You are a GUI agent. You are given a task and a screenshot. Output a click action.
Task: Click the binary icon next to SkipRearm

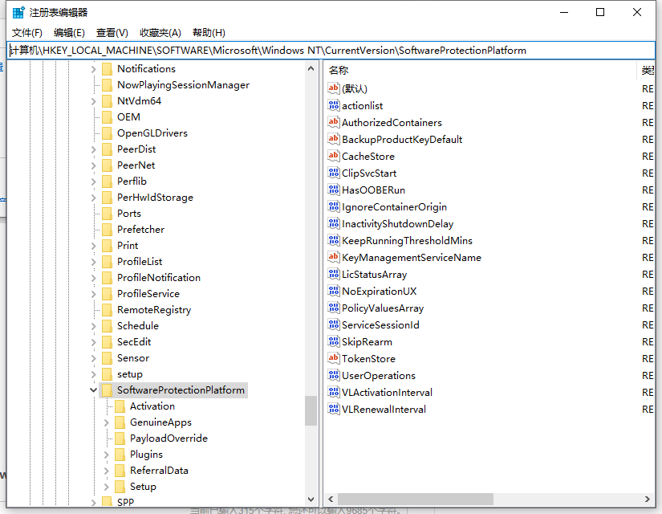[334, 341]
